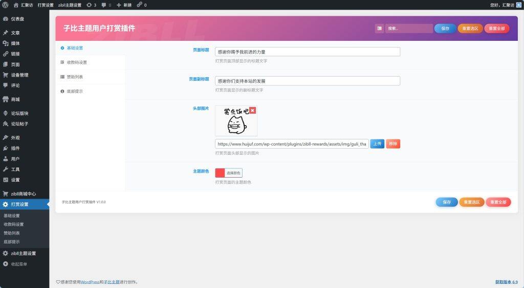Open zibll主题设置 in the top admin bar
Viewport: 524px width, 288px height.
(x=70, y=5)
